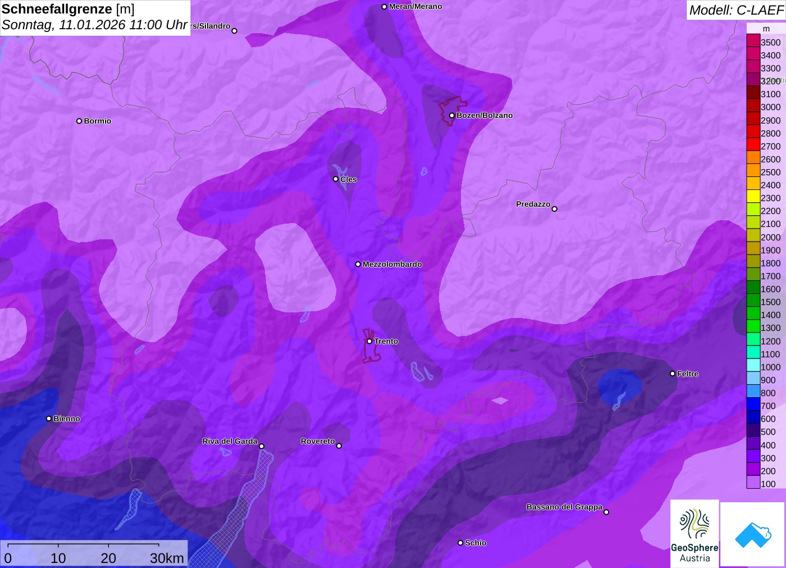This screenshot has width=786, height=568.
Task: Click the 100 m legend color swatch
Action: [x=753, y=482]
